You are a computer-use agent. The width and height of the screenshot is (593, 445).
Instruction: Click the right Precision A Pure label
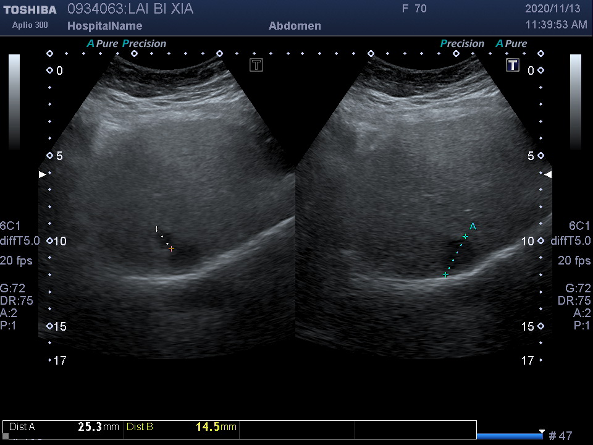(484, 43)
